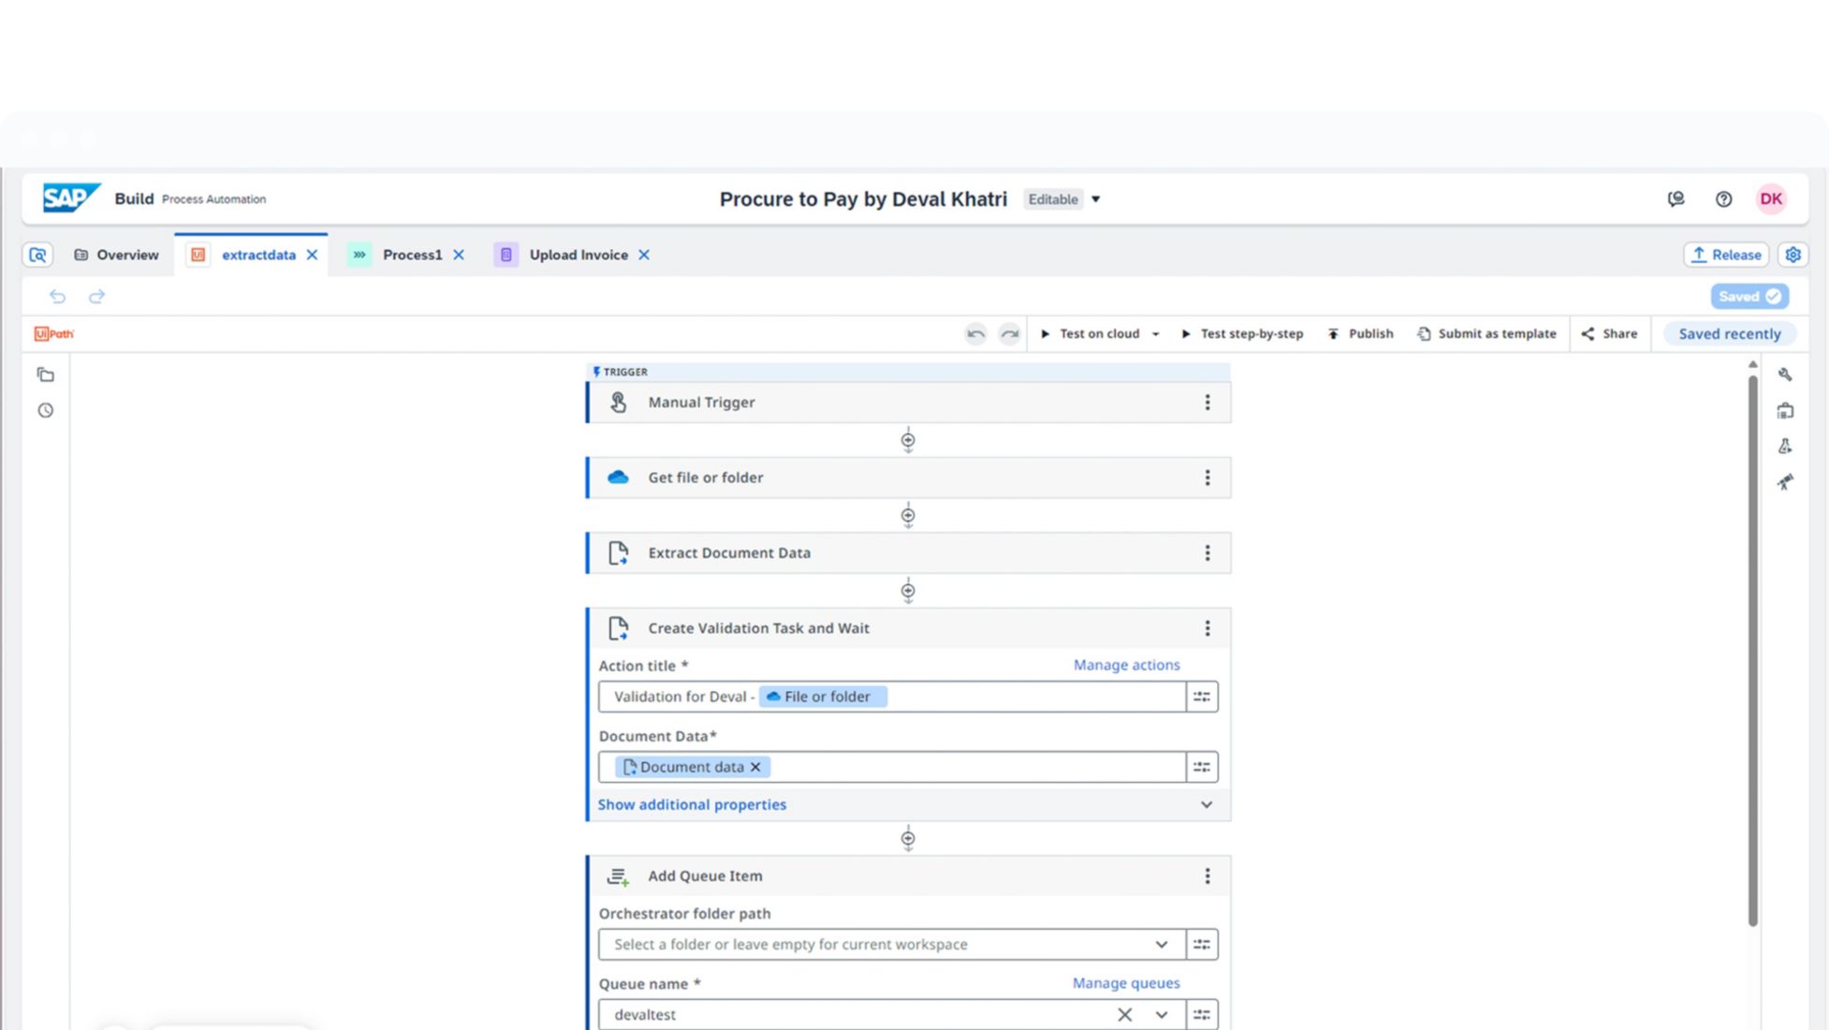Open the settings gear next to Release
This screenshot has height=1030, width=1829.
[1792, 255]
